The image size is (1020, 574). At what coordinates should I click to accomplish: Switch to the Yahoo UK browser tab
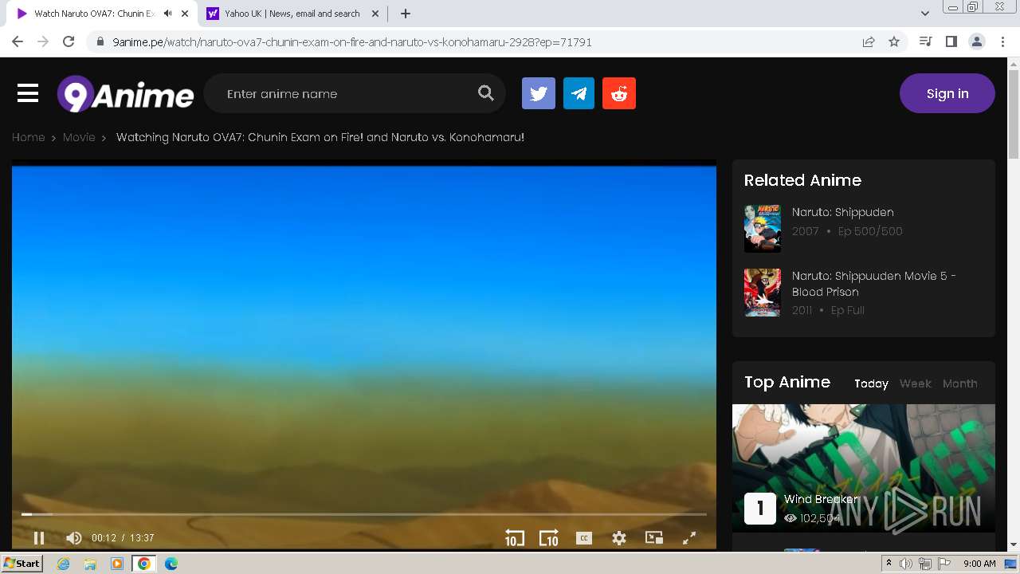(x=292, y=14)
